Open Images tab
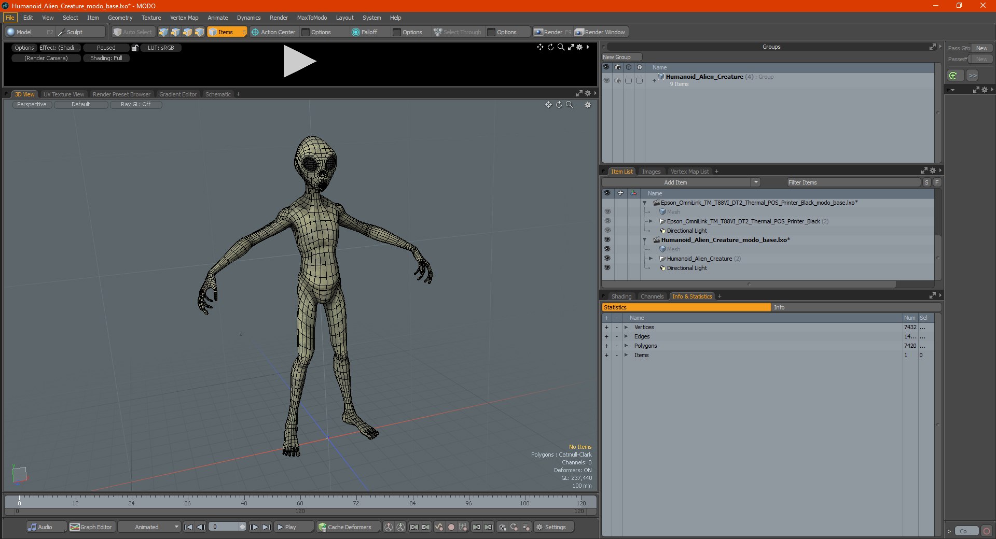 (x=651, y=172)
